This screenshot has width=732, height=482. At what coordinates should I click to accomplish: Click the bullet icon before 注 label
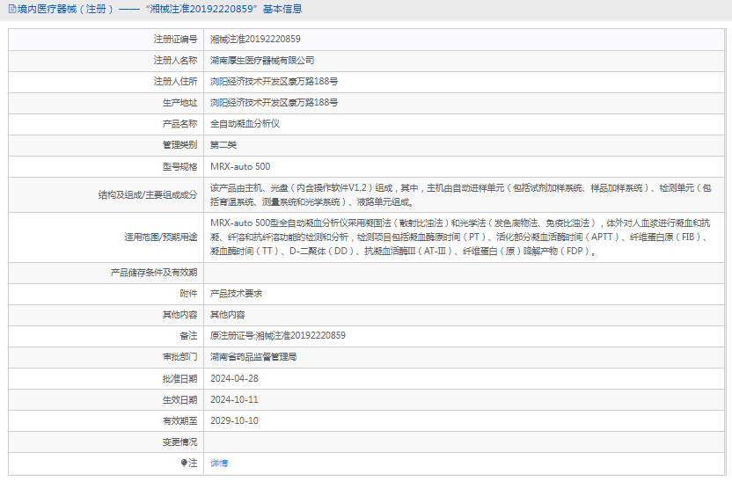184,463
